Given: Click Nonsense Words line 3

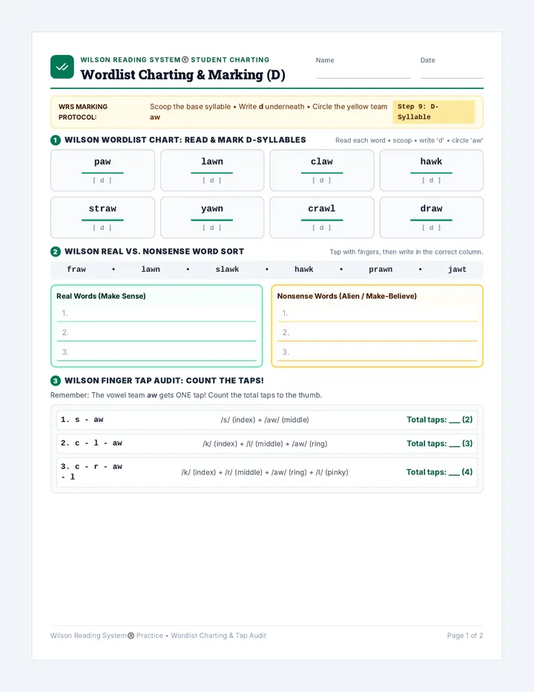Looking at the screenshot, I should [x=377, y=352].
